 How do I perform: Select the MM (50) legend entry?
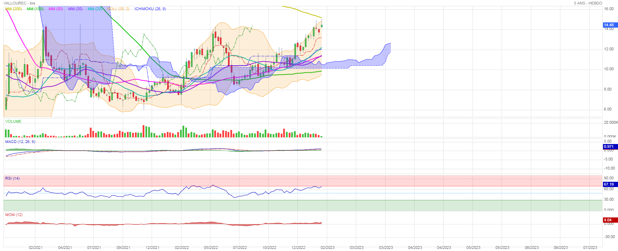click(x=56, y=9)
